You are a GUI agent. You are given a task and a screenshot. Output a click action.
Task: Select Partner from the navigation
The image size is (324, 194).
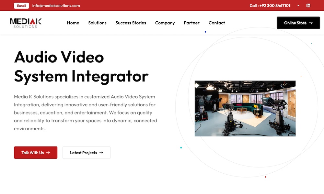coord(191,23)
